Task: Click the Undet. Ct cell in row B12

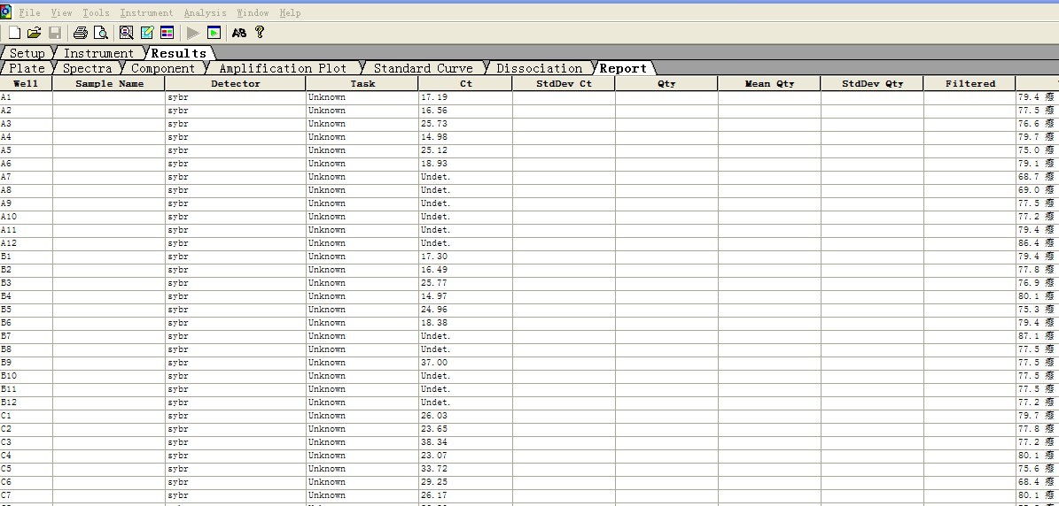Action: [x=465, y=402]
